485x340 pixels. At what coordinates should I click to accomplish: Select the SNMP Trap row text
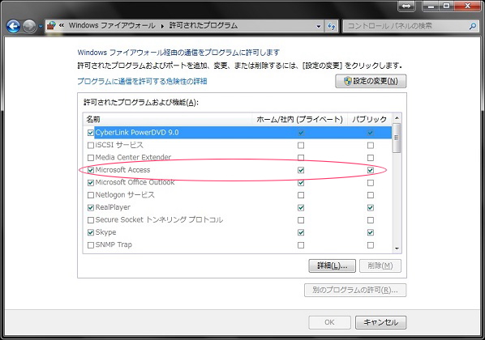tap(114, 244)
